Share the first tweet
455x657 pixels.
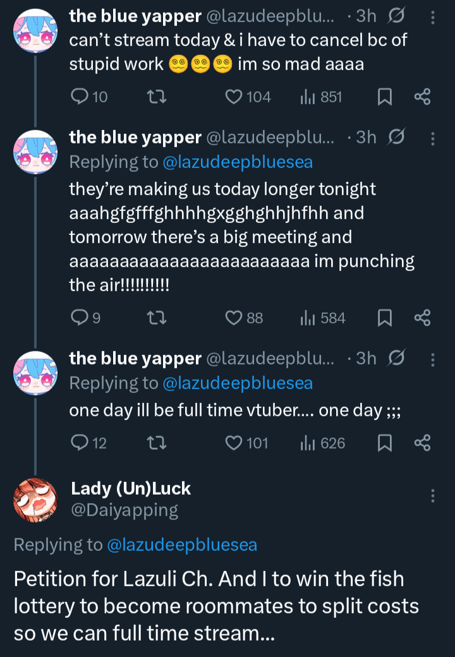[422, 97]
